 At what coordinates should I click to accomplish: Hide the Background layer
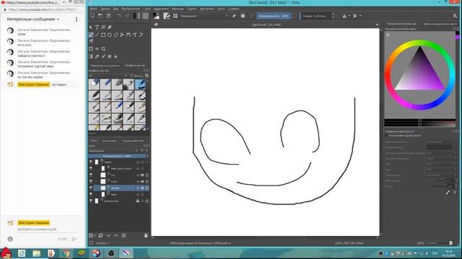coord(91,201)
